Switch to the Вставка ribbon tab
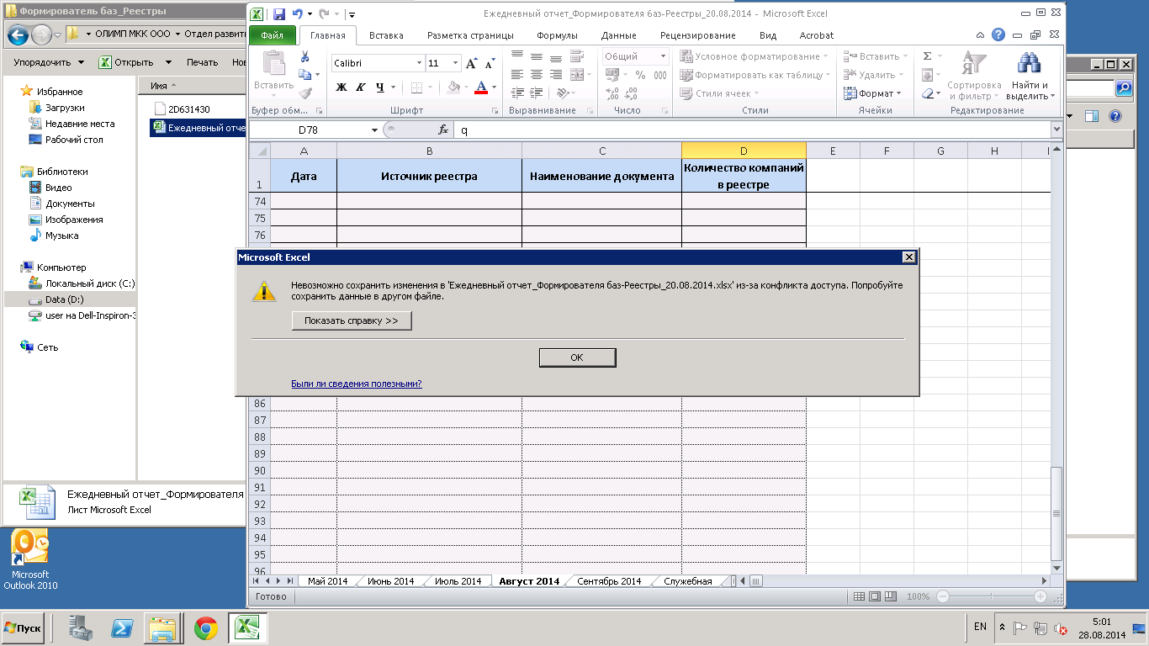The height and width of the screenshot is (646, 1149). [386, 35]
